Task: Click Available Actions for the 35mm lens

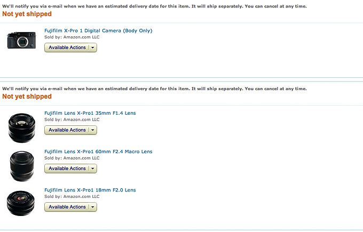Action: [67, 130]
